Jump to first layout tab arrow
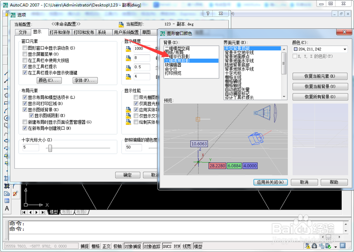The width and height of the screenshot is (354, 252). (24, 212)
